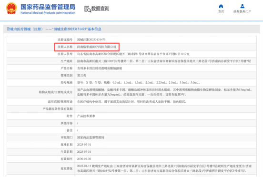
Task: Click the 批准日期 label cell
Action: click(x=41, y=145)
